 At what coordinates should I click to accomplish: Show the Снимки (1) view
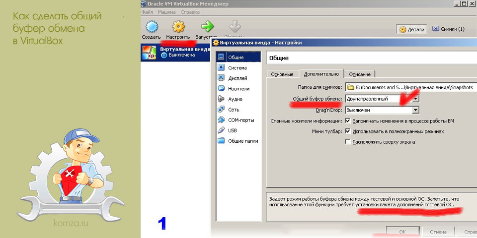(449, 29)
